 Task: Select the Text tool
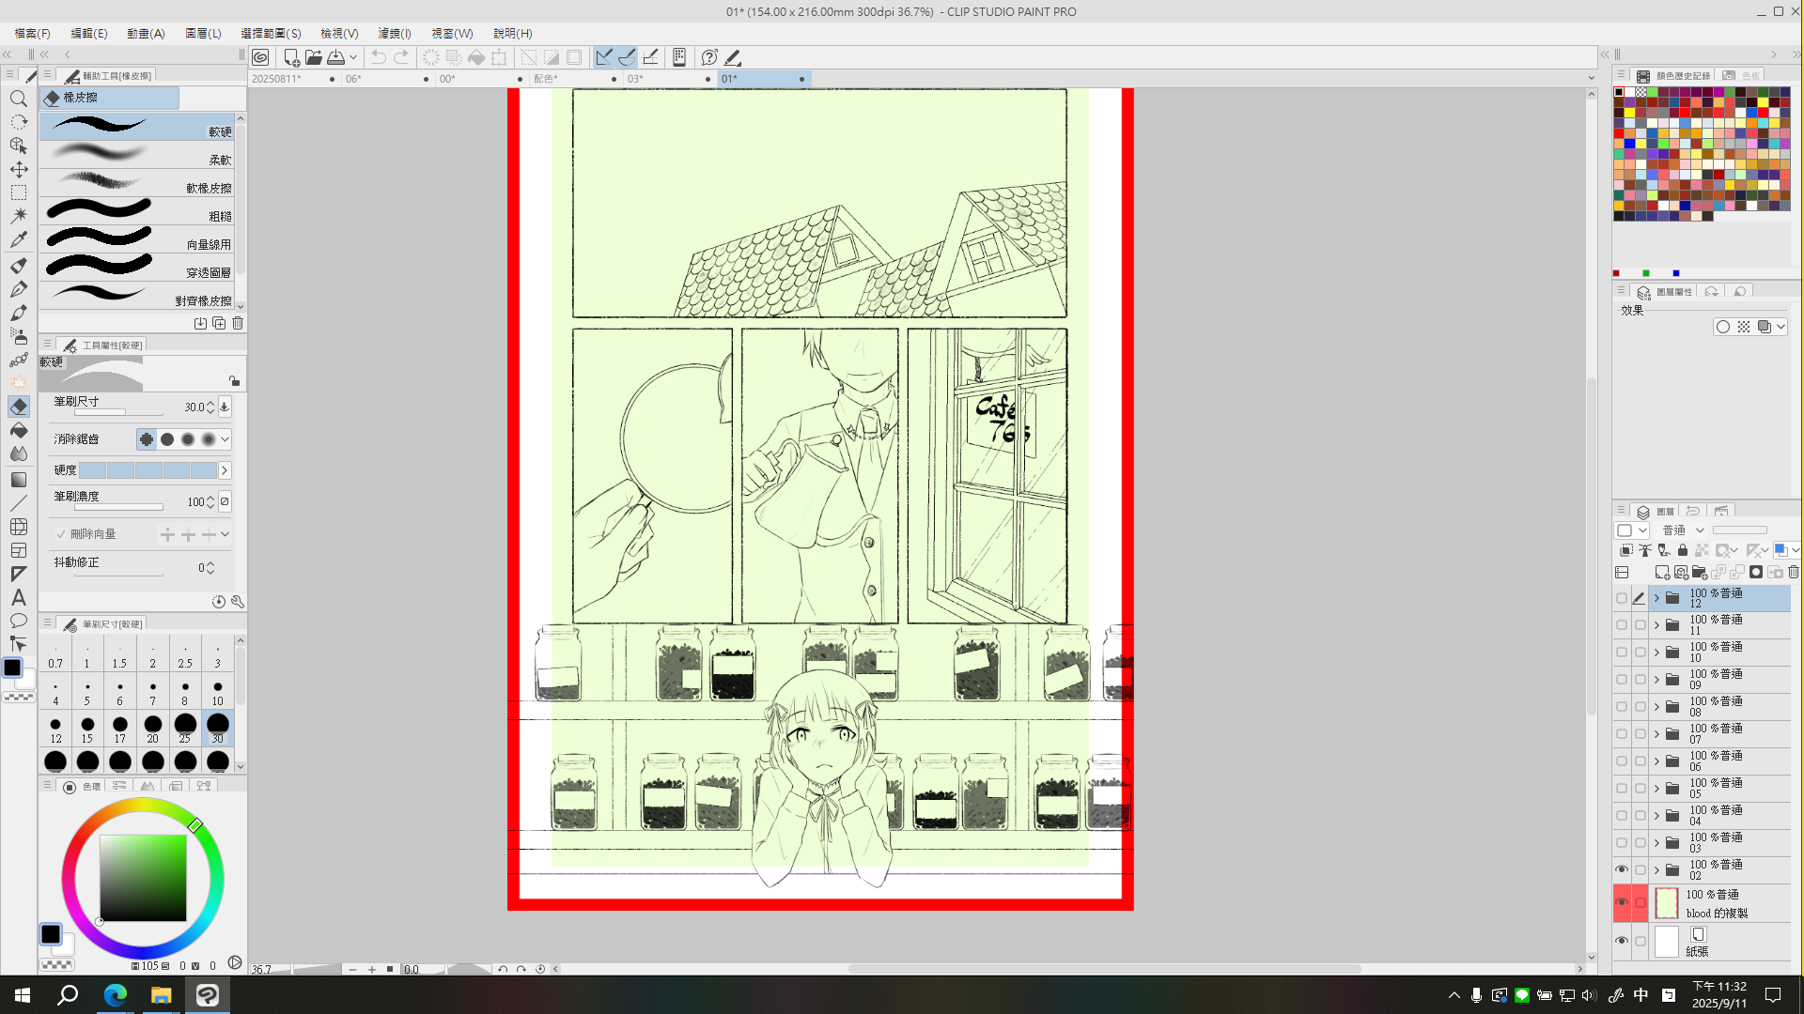[x=18, y=597]
